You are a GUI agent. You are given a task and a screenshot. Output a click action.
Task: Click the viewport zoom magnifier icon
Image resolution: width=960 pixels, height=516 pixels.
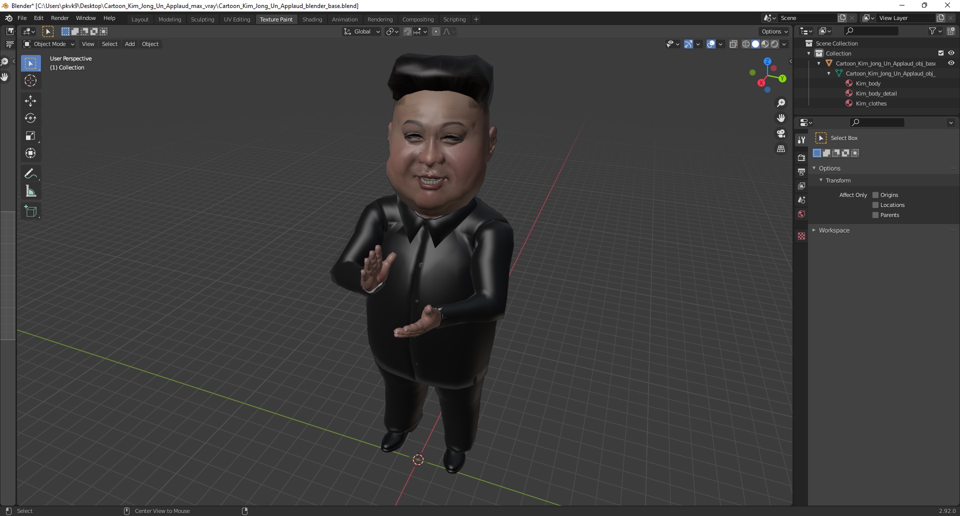(x=780, y=103)
